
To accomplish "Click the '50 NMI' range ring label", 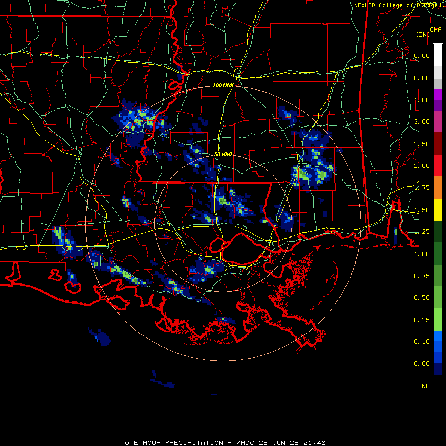I will 223,154.
